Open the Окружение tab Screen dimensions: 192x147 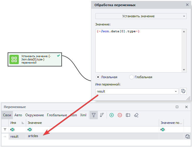(x=34, y=115)
